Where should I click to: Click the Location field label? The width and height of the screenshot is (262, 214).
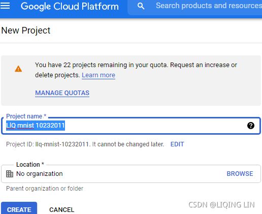30,164
